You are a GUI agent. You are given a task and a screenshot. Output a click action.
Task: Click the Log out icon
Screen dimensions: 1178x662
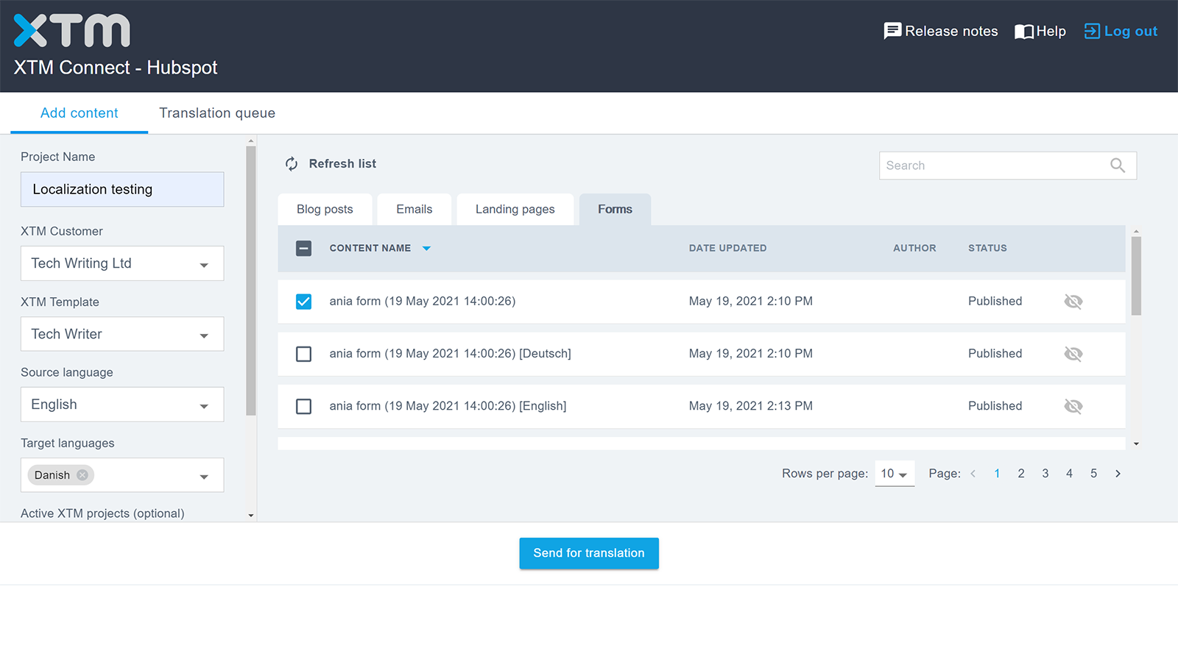(x=1090, y=32)
